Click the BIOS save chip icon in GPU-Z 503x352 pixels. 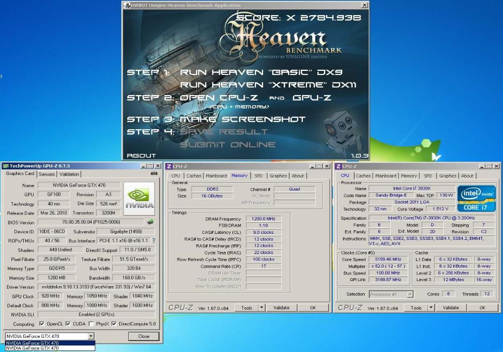(150, 222)
